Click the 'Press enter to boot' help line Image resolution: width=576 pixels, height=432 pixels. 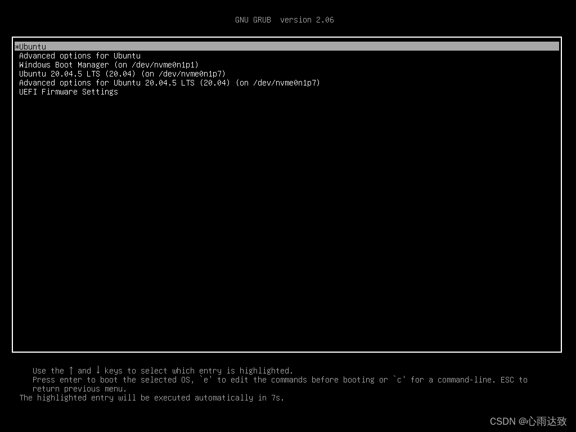(280, 380)
